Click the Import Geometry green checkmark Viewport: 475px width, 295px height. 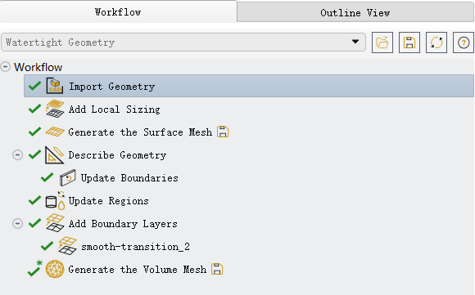click(35, 86)
